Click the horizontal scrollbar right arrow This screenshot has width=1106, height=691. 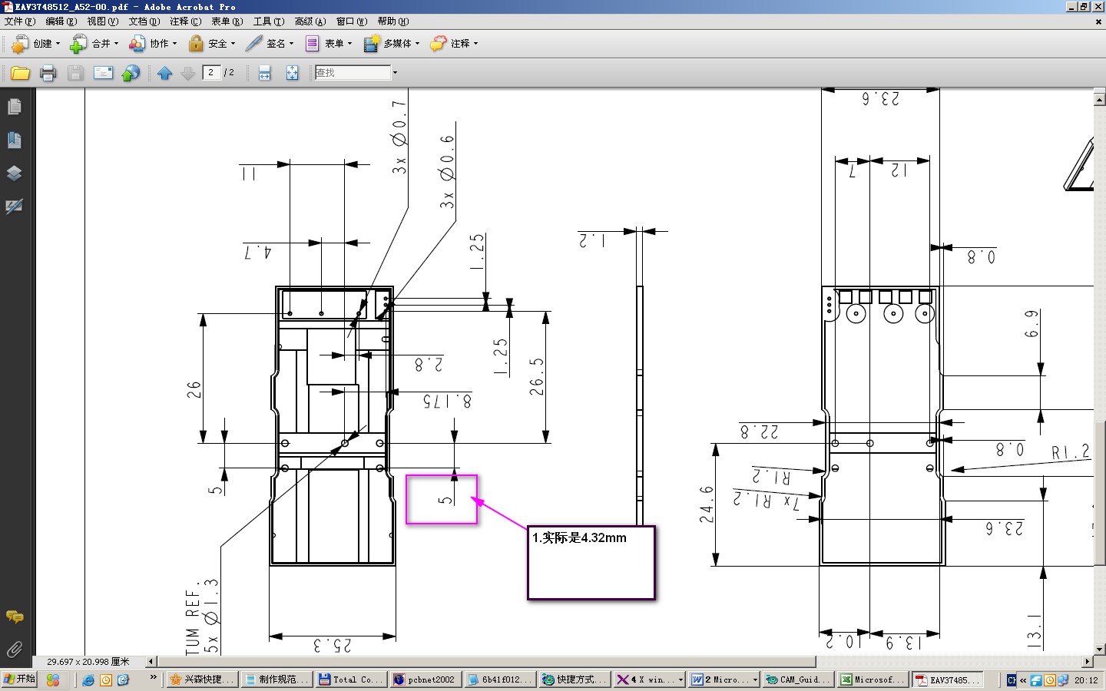pyautogui.click(x=1088, y=661)
